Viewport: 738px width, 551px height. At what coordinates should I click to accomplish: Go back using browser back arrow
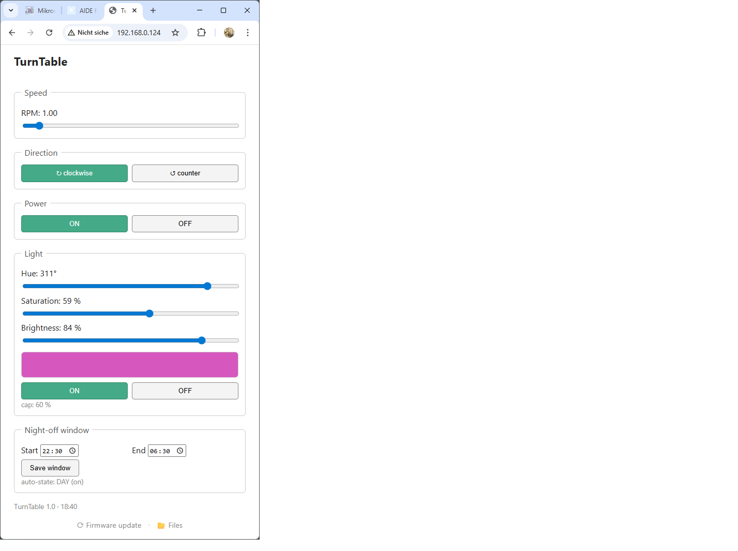point(12,33)
